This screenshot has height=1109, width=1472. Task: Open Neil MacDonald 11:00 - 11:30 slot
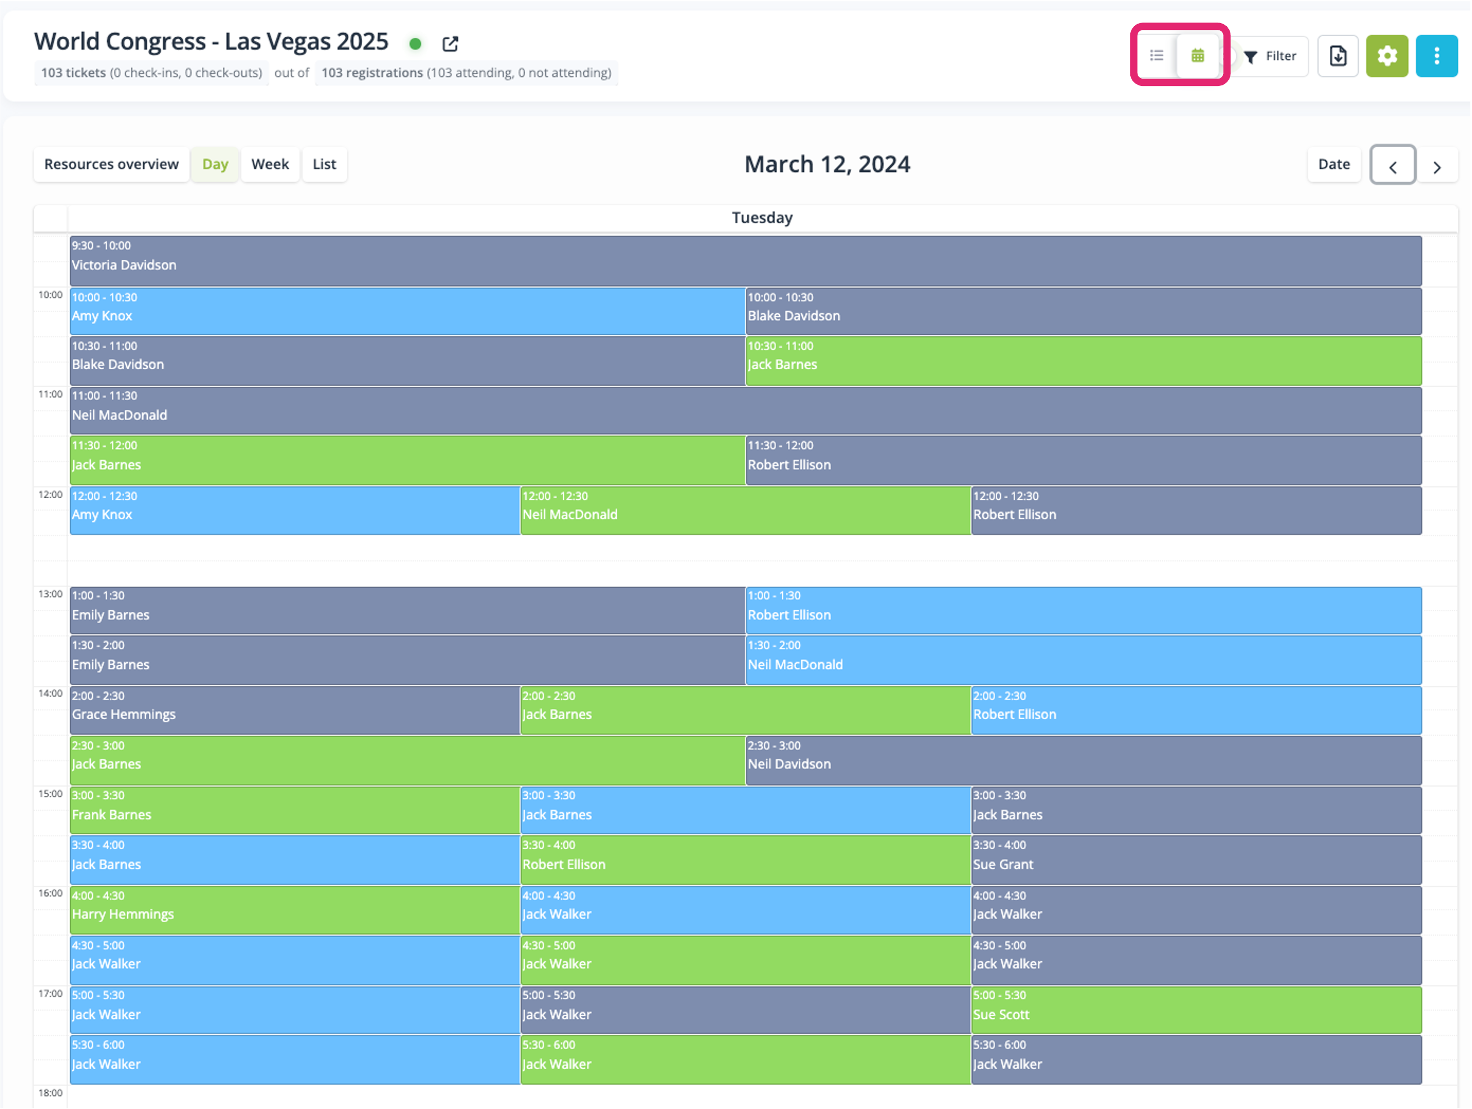pos(745,411)
